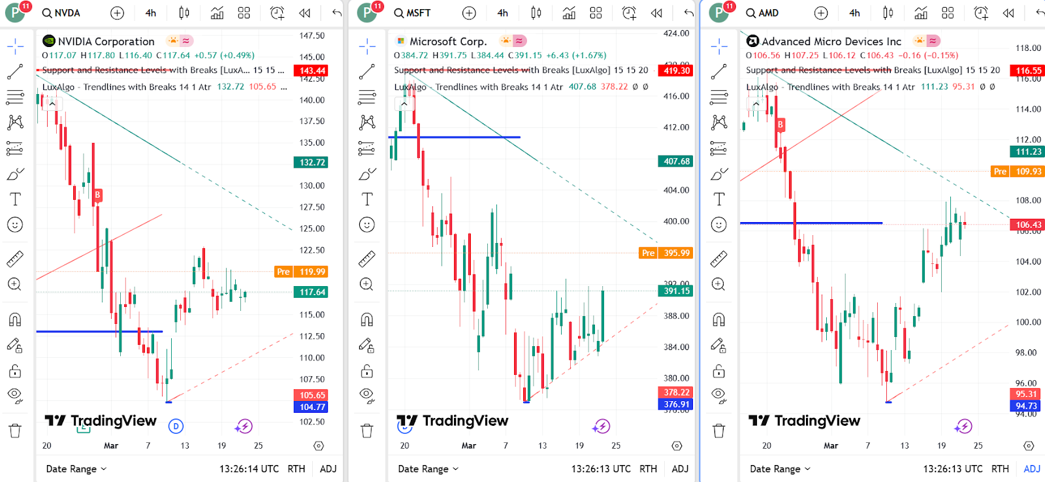1045x482 pixels.
Task: Undo last action in NVDA chart
Action: (336, 13)
